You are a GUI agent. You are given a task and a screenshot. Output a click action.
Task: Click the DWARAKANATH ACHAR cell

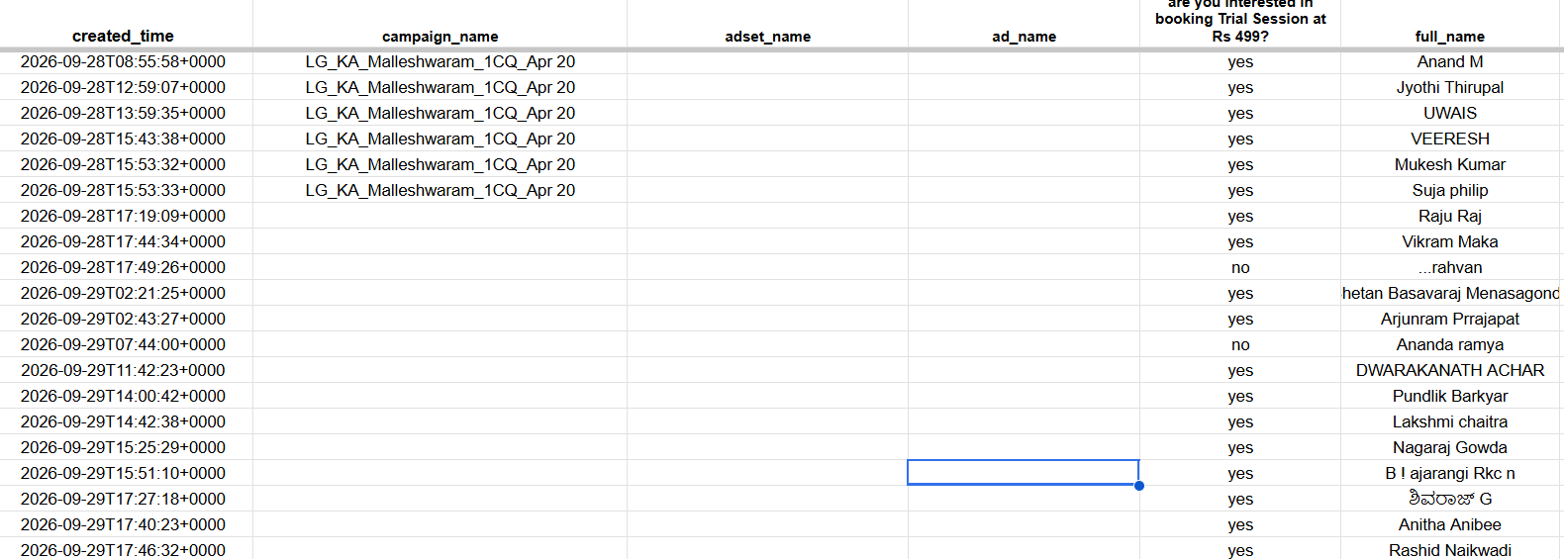pos(1450,370)
